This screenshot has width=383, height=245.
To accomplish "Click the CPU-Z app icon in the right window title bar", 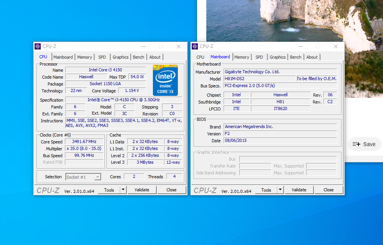I will click(x=195, y=46).
